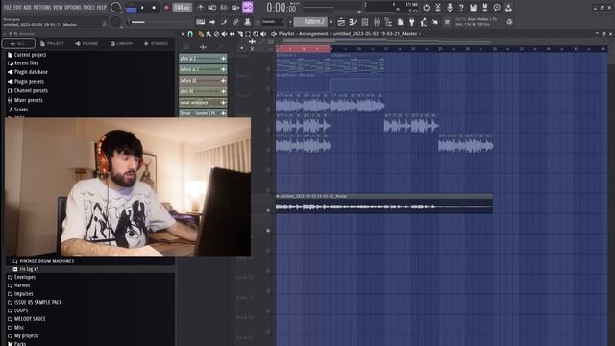Click the render/export audio icon

(x=484, y=8)
